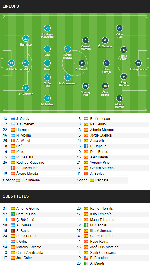Open A. Griezmann in the lineup list

pyautogui.click(x=27, y=168)
